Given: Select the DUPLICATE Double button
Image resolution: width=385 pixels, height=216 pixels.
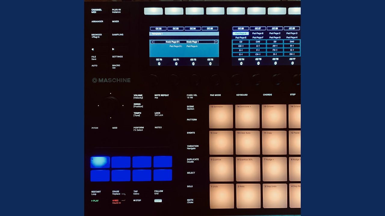Looking at the screenshot, I should [193, 160].
